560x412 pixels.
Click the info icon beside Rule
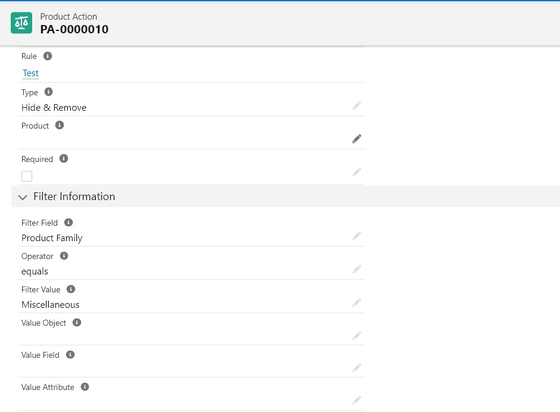(48, 56)
